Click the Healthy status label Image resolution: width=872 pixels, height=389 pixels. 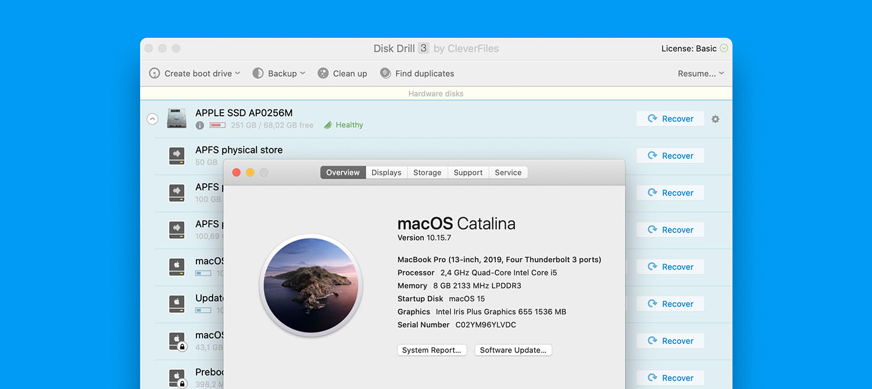(349, 125)
